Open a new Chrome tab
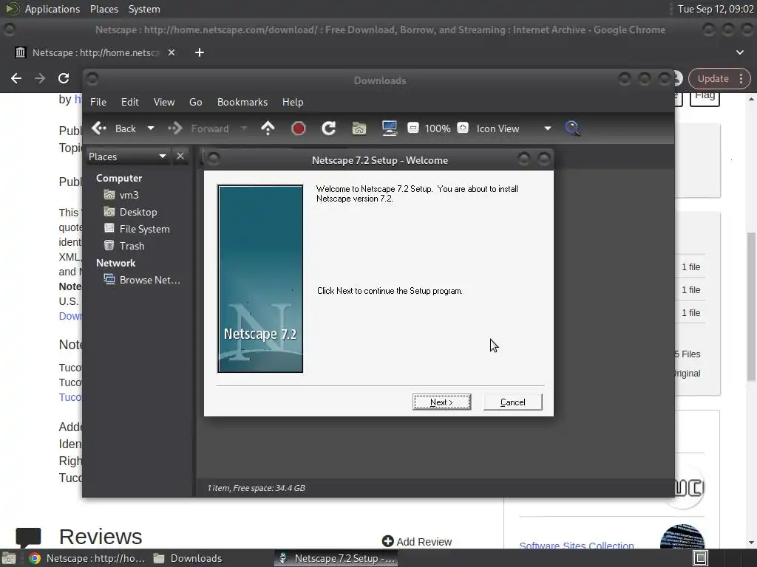Image resolution: width=757 pixels, height=567 pixels. pyautogui.click(x=200, y=52)
